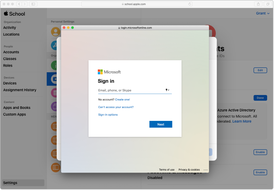Open the credential key autofill dropdown
Image resolution: width=274 pixels, height=190 pixels.
(168, 90)
